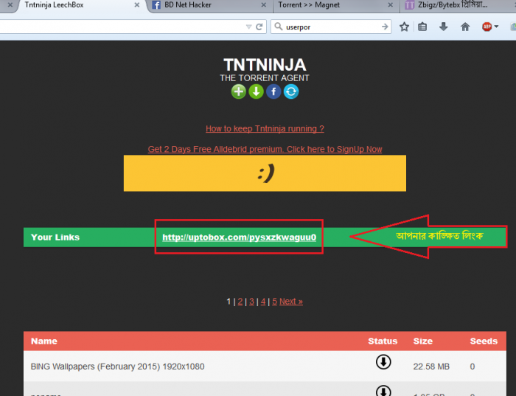The image size is (516, 396).
Task: Click the Seeds column header
Action: [484, 341]
